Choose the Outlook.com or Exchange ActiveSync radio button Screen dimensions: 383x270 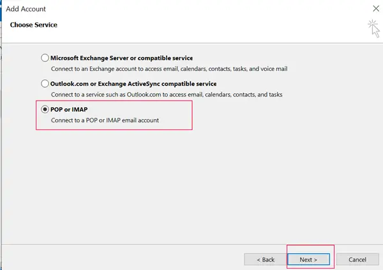45,83
